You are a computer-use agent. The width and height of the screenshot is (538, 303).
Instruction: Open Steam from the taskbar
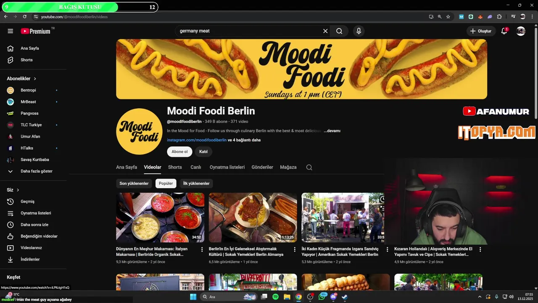click(x=345, y=297)
